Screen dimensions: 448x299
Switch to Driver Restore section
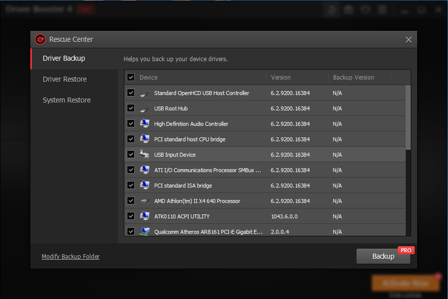[x=65, y=79]
